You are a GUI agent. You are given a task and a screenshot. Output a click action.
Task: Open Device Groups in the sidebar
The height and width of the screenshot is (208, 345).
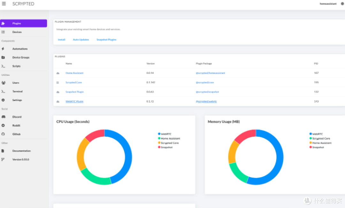(x=21, y=58)
